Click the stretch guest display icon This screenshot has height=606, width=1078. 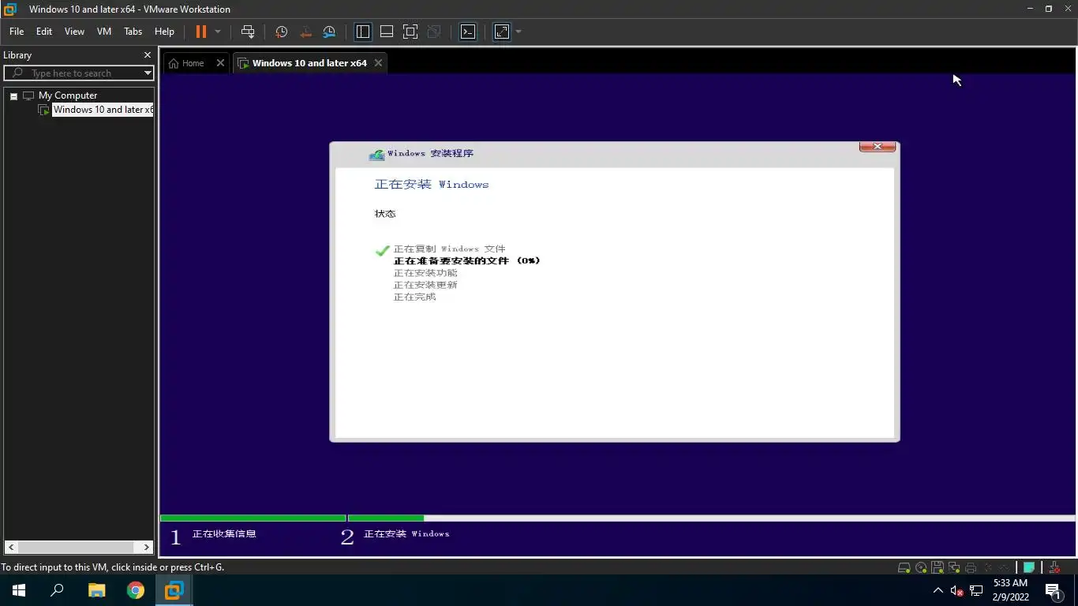[502, 32]
